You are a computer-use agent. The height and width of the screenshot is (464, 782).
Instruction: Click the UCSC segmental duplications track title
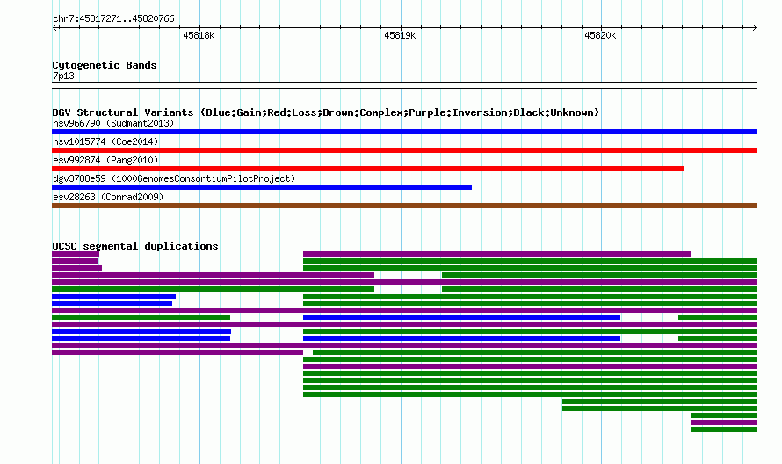[x=135, y=246]
